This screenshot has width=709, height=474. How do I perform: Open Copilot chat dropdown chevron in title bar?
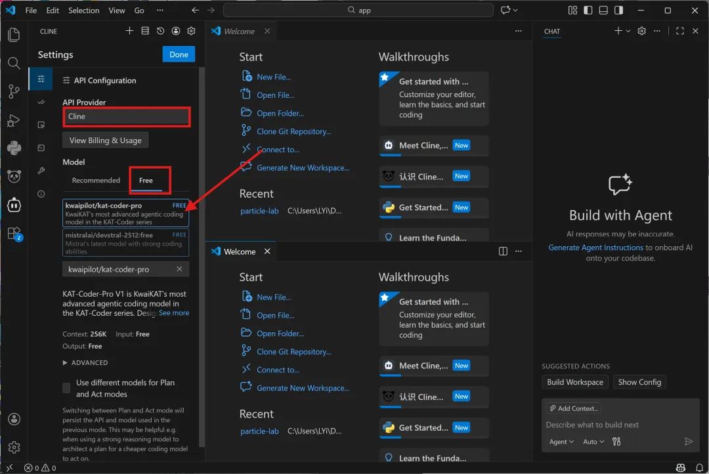(x=515, y=10)
